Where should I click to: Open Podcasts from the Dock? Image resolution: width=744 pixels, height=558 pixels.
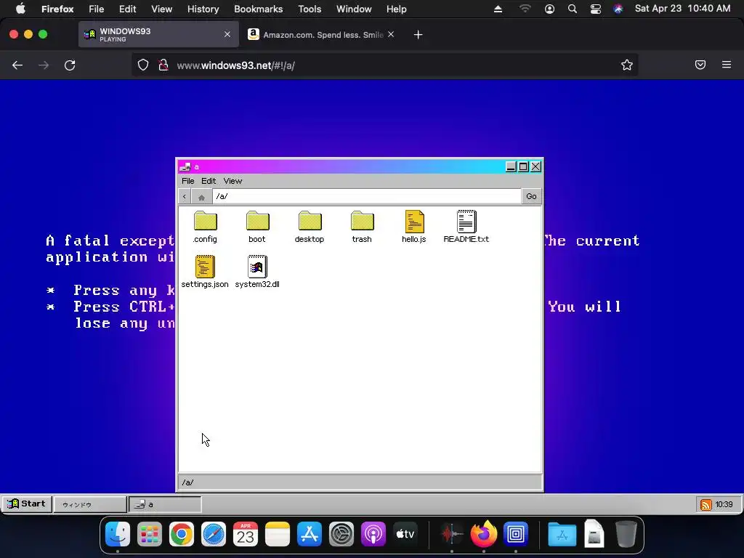click(x=373, y=534)
